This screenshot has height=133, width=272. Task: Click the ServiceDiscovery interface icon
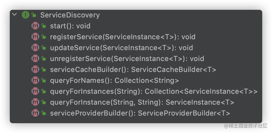coord(25,15)
